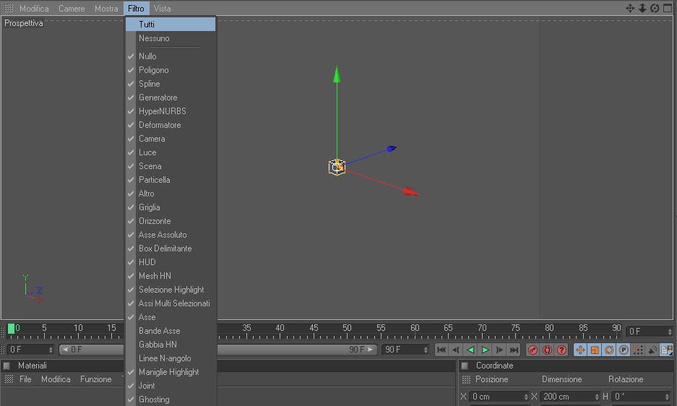
Task: Toggle the sound playback speaker icon
Action: 652,350
